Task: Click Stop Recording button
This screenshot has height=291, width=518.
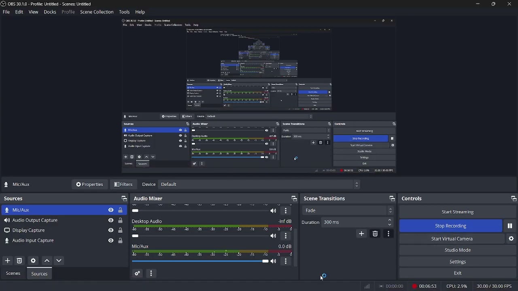Action: pyautogui.click(x=451, y=226)
